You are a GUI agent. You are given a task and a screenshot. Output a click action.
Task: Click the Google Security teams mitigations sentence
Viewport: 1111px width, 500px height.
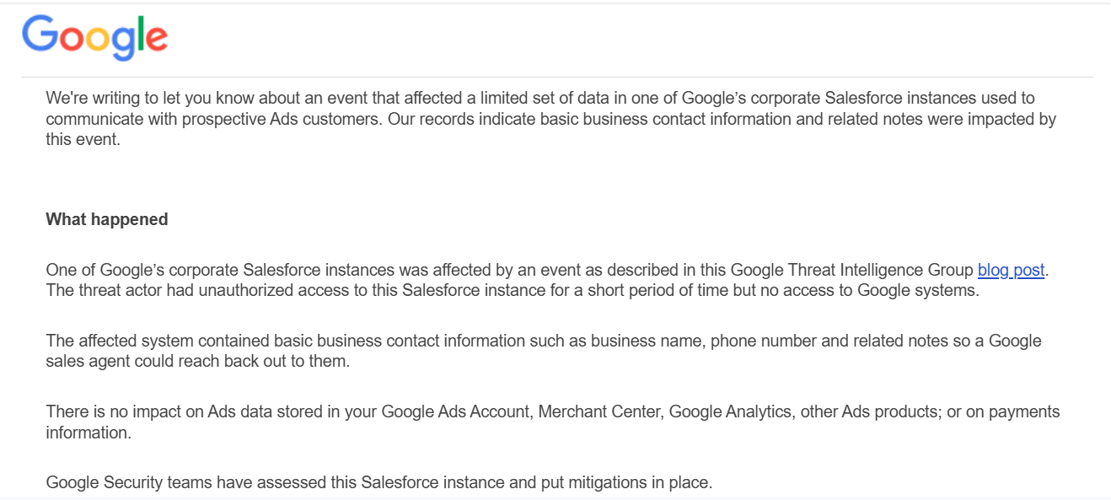coord(379,483)
